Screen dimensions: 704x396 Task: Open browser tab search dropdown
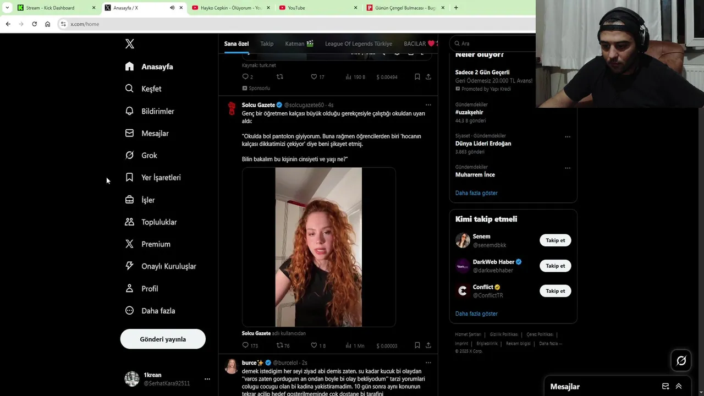click(7, 8)
